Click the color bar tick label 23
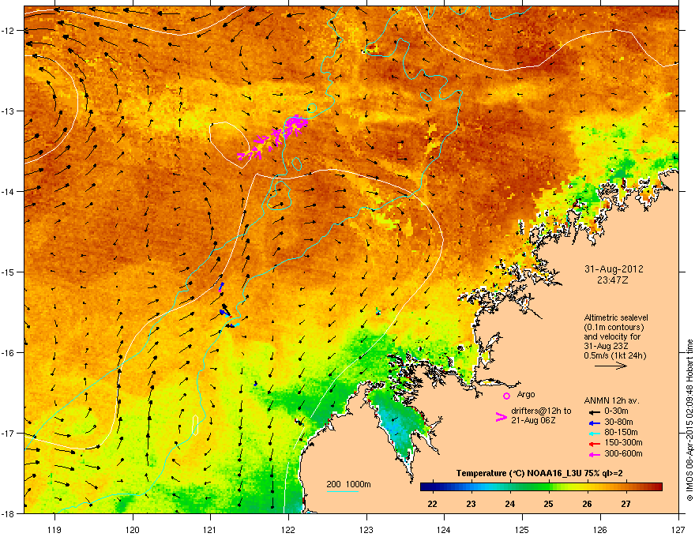The image size is (695, 537). click(x=471, y=504)
